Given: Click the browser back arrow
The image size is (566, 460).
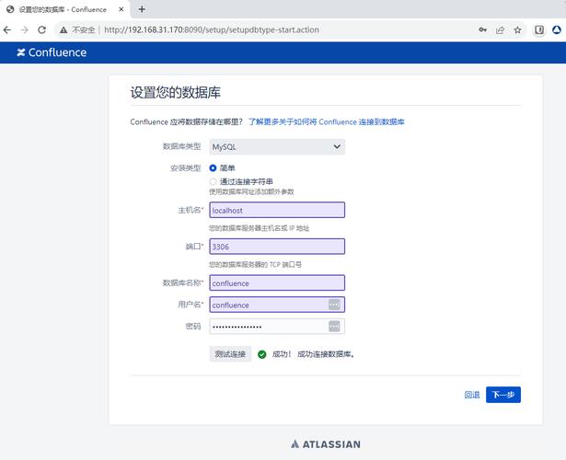Looking at the screenshot, I should pyautogui.click(x=7, y=30).
